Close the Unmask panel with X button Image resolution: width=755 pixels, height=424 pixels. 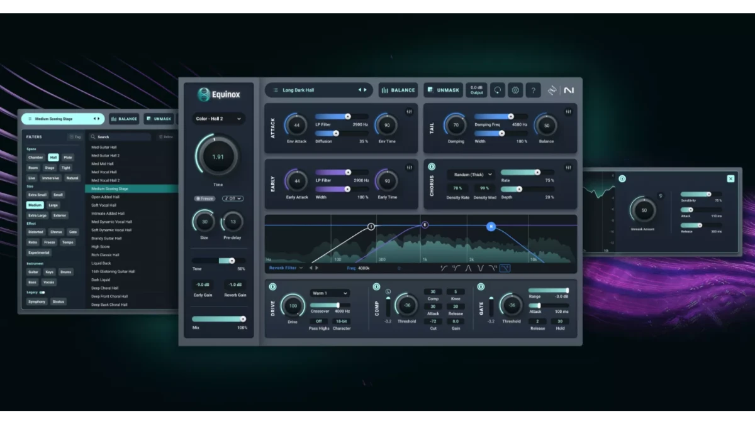click(730, 179)
